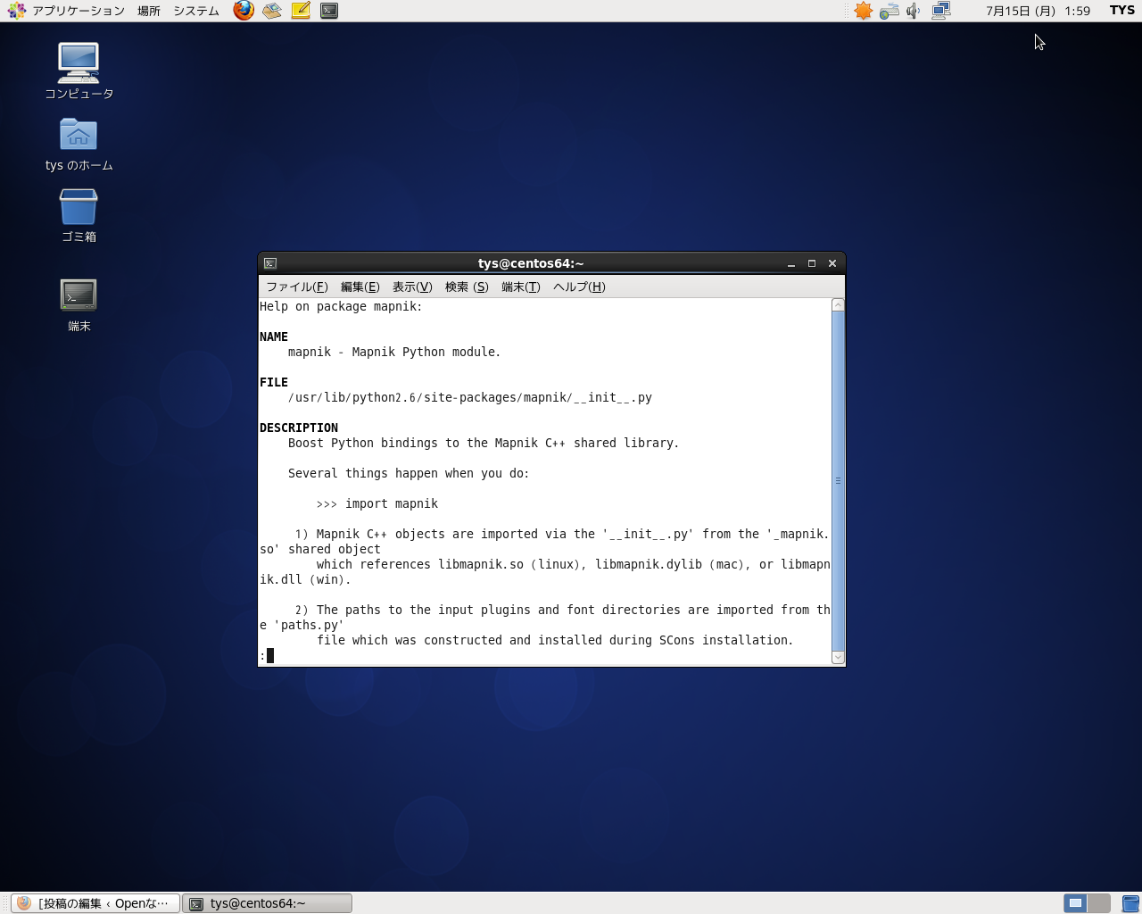Image resolution: width=1142 pixels, height=914 pixels.
Task: Launch Firefox from the top panel
Action: pos(244,11)
